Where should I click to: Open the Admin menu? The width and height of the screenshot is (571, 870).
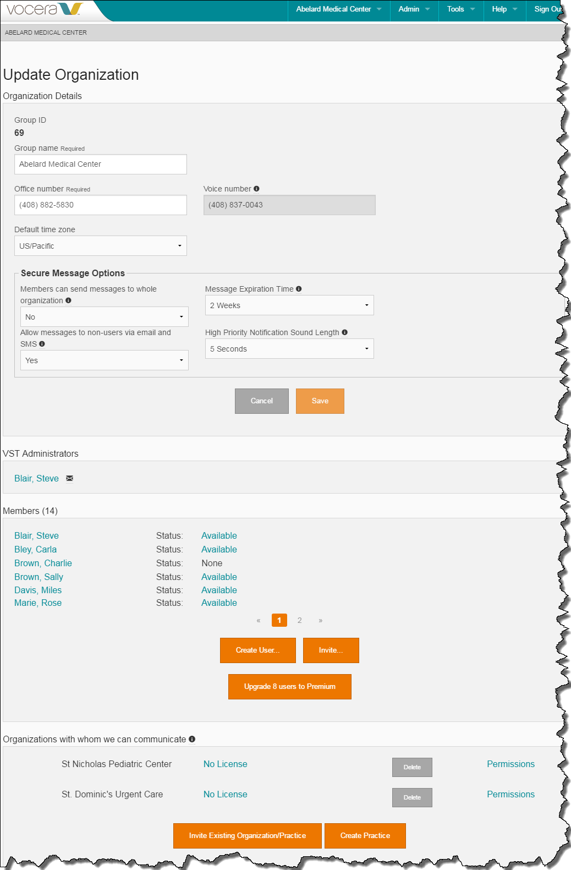click(x=414, y=9)
